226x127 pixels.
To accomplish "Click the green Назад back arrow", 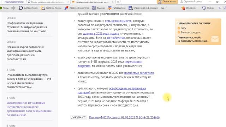I will tap(1, 8).
